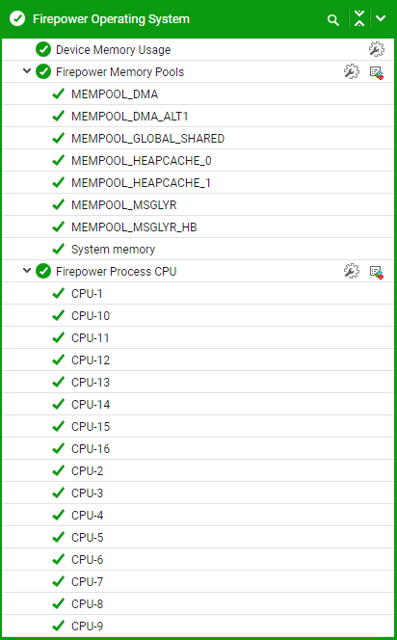This screenshot has width=397, height=640.
Task: Select MEMPOOL_DMA entry
Action: (198, 93)
